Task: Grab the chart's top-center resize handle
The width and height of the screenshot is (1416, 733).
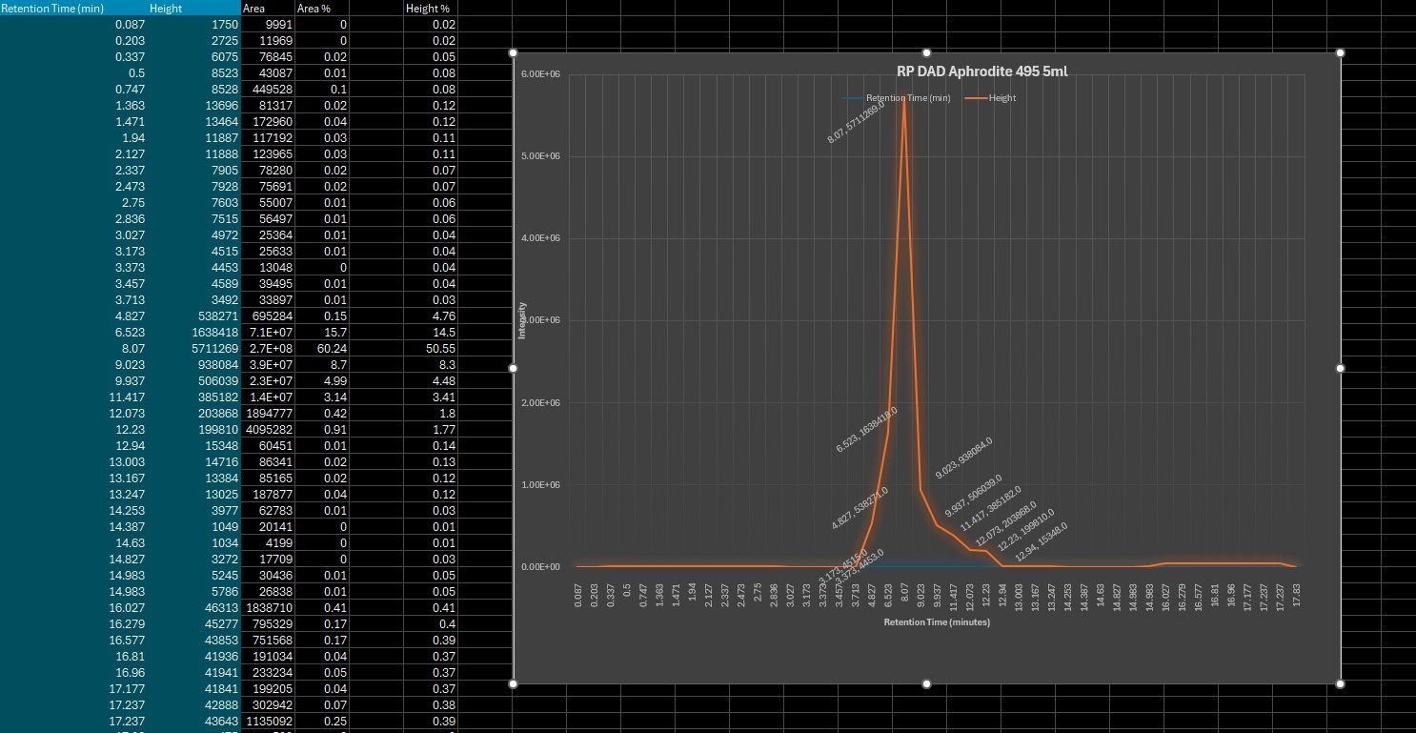Action: click(926, 52)
